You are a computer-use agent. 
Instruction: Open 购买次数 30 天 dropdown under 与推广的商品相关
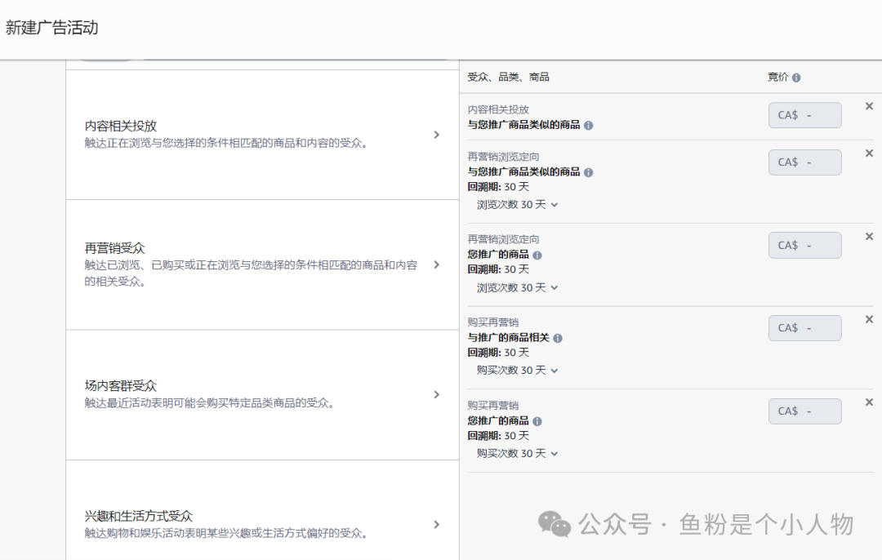point(517,371)
